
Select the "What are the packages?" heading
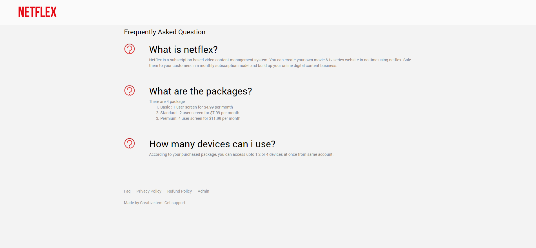(x=201, y=91)
